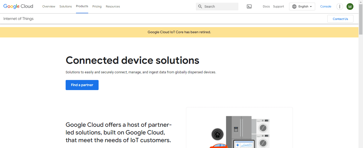Image resolution: width=363 pixels, height=148 pixels.
Task: Click the Connected device solutions heading
Action: (x=132, y=60)
